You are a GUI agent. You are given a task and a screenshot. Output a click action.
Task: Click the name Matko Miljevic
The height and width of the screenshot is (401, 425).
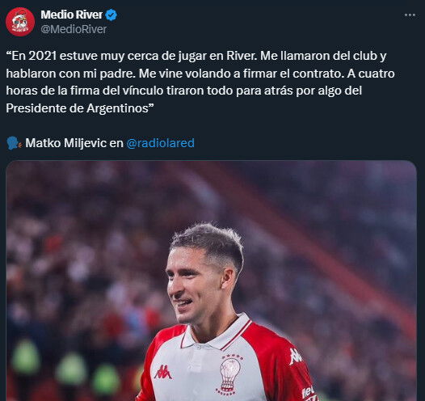(x=65, y=143)
